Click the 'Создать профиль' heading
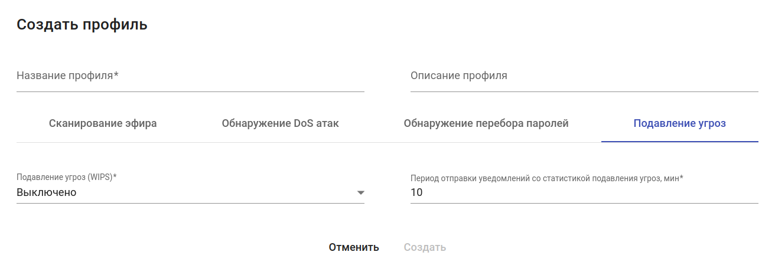The image size is (775, 265). click(82, 25)
